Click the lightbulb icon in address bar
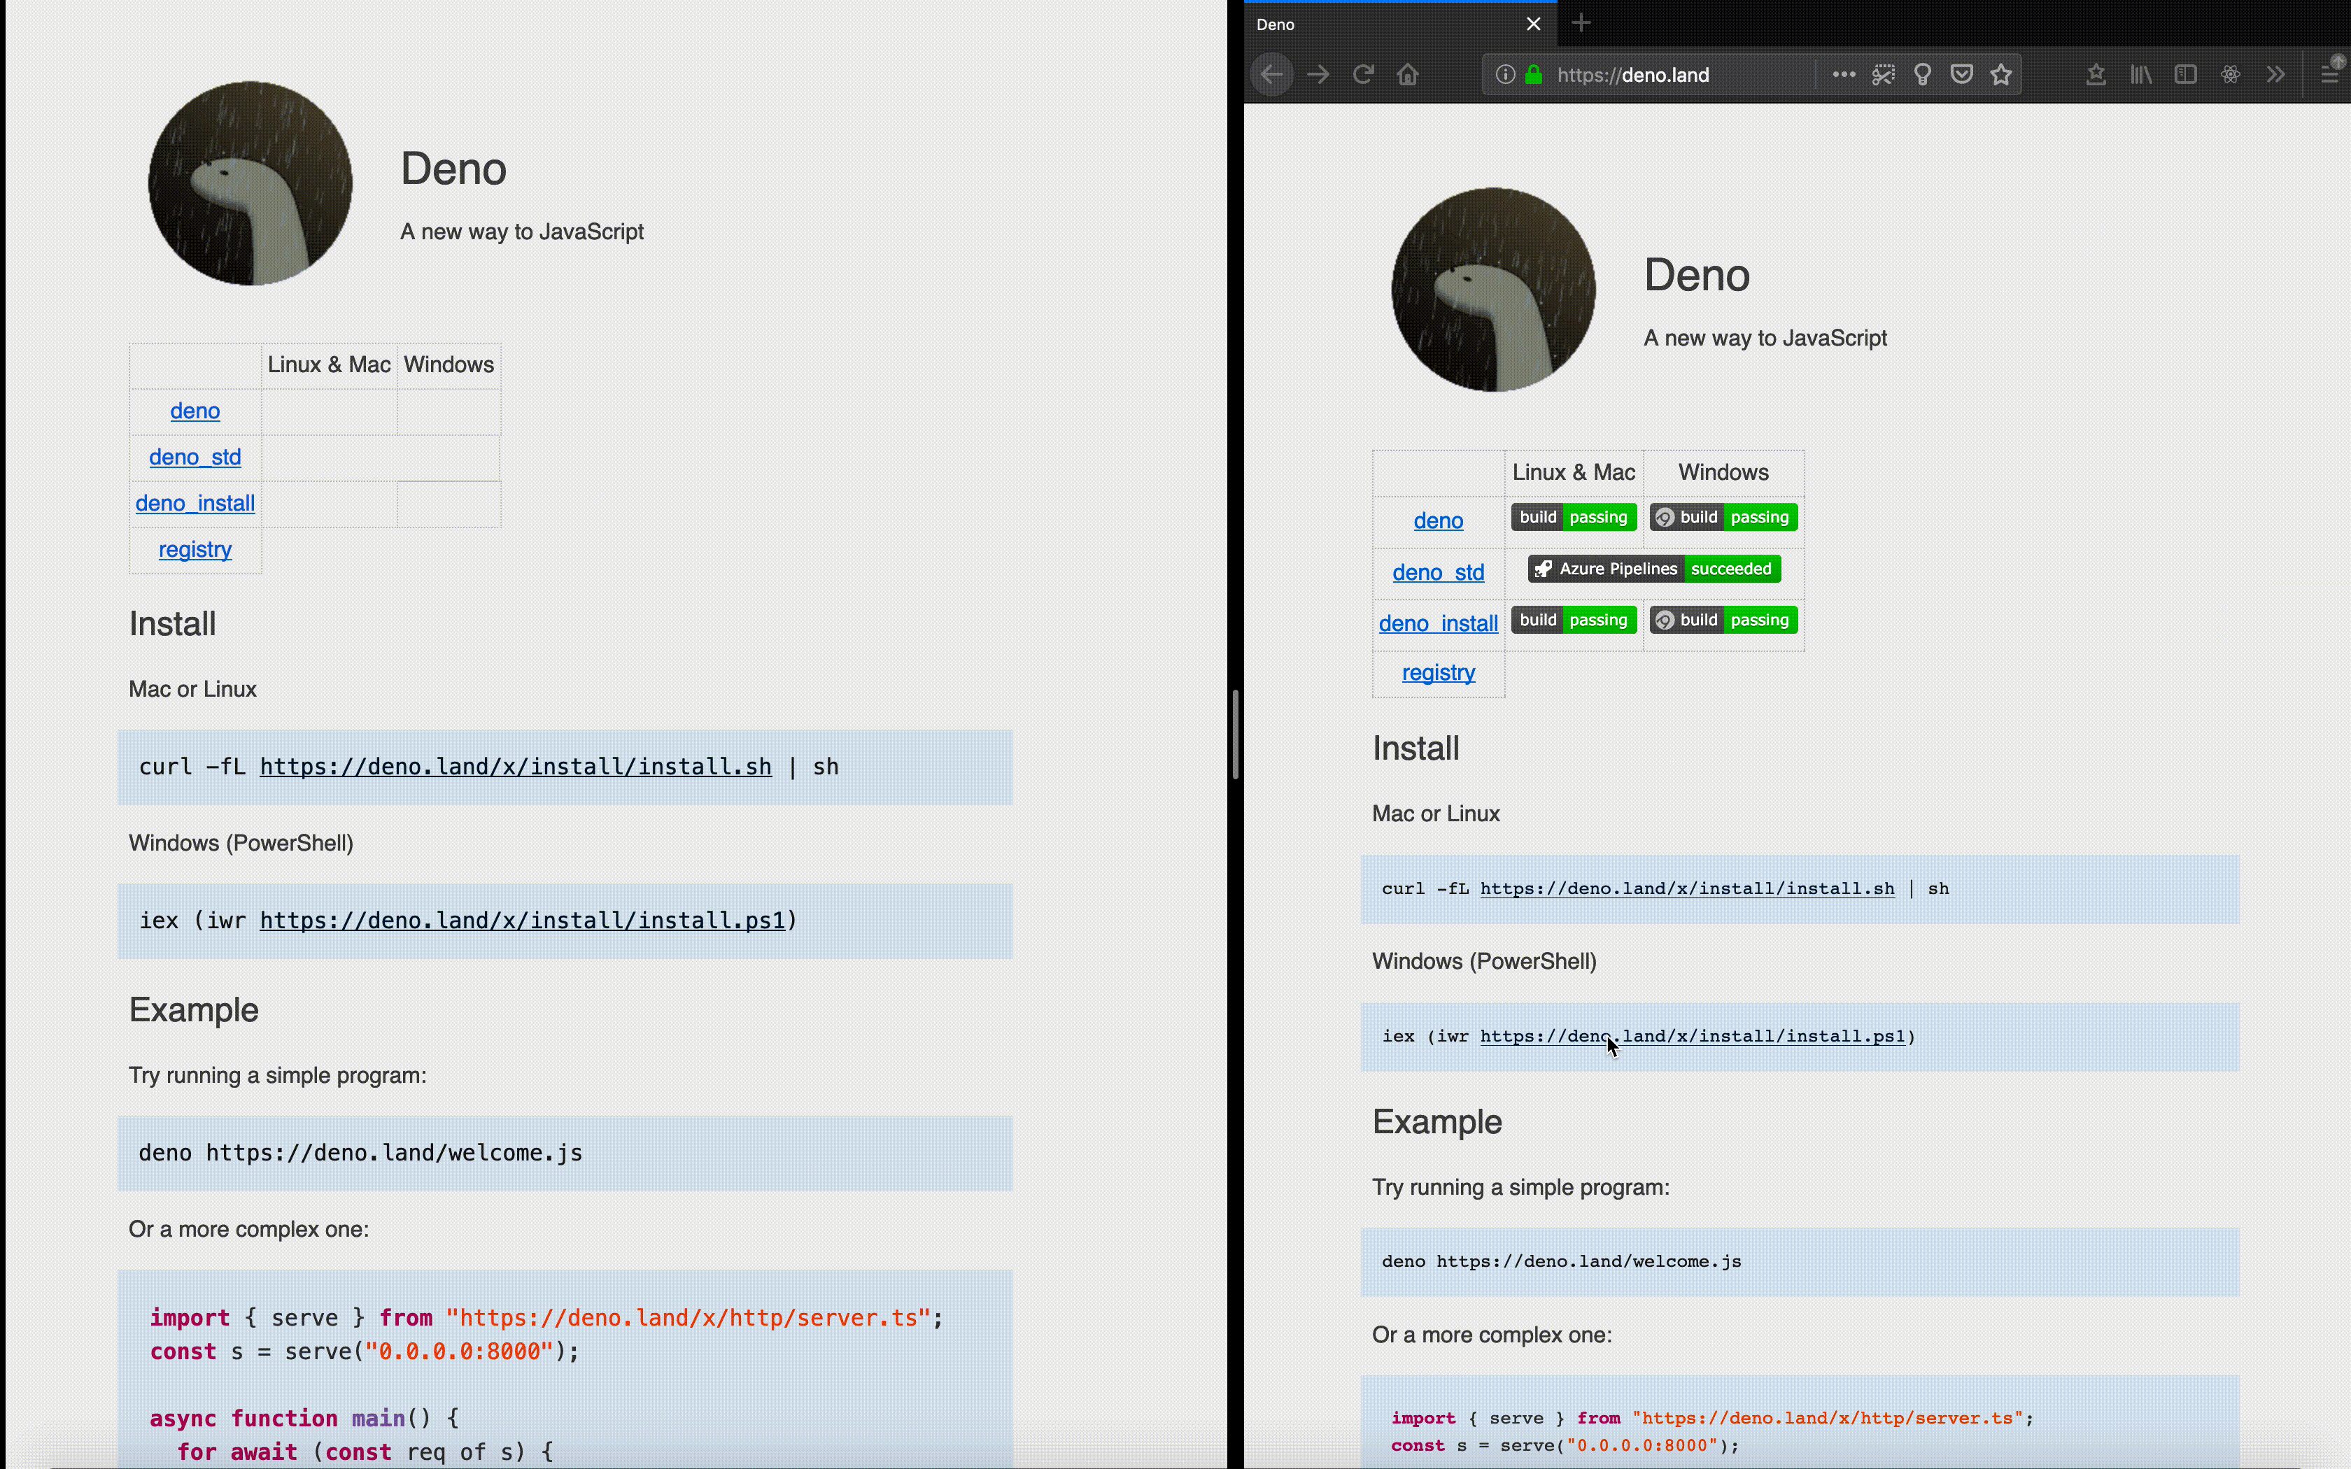 pyautogui.click(x=1923, y=75)
